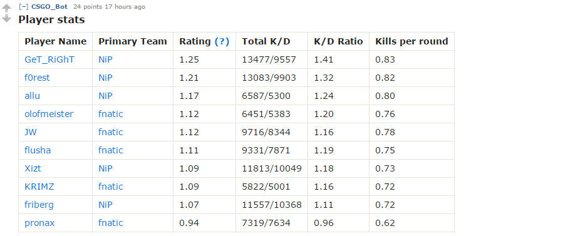Open NiP team link in friberg row
The height and width of the screenshot is (236, 563).
pyautogui.click(x=105, y=205)
